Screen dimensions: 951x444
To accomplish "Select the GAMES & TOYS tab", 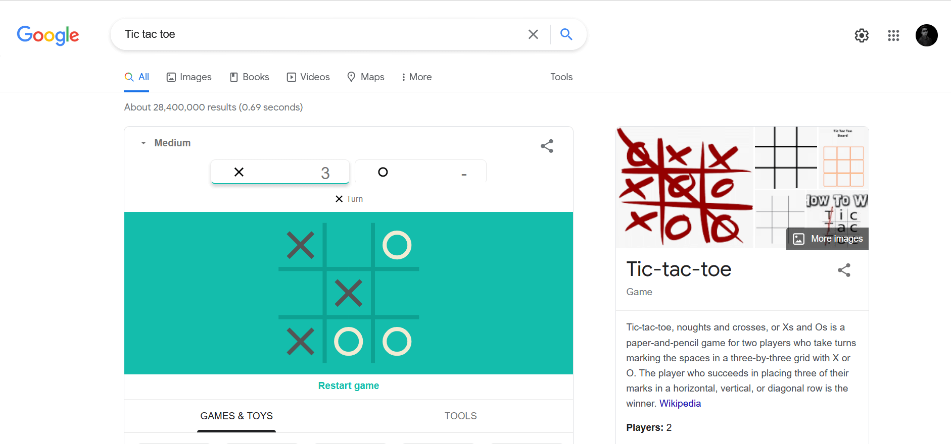I will [x=236, y=416].
